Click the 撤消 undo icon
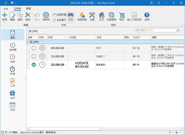This screenshot has height=135, width=185. coord(37,15)
